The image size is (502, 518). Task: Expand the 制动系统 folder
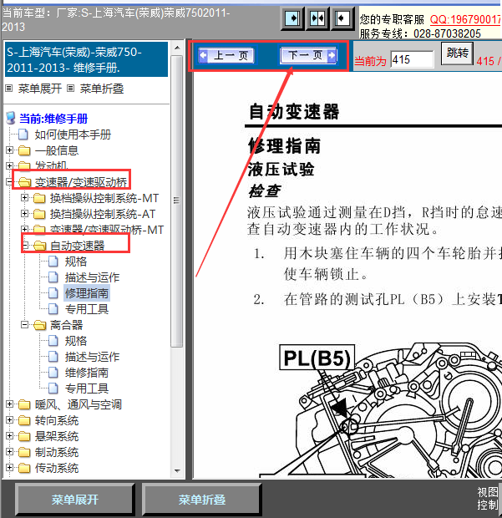(x=9, y=452)
